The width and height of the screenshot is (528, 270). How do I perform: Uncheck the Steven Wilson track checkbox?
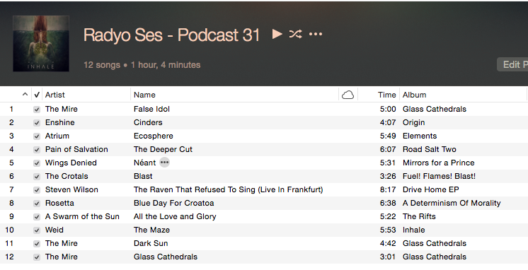click(x=37, y=190)
